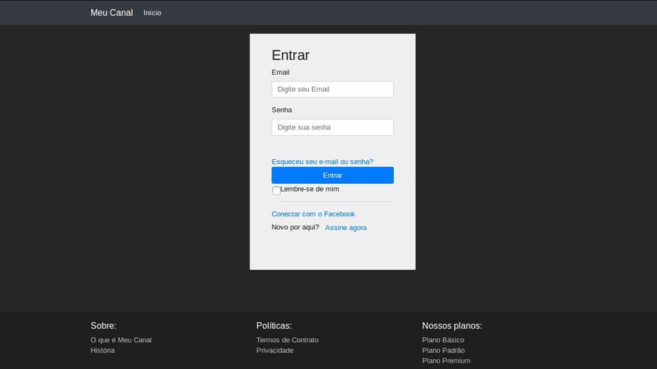Viewport: 657px width, 369px height.
Task: Select the 'Lembre-se de mim' label text
Action: tap(310, 189)
